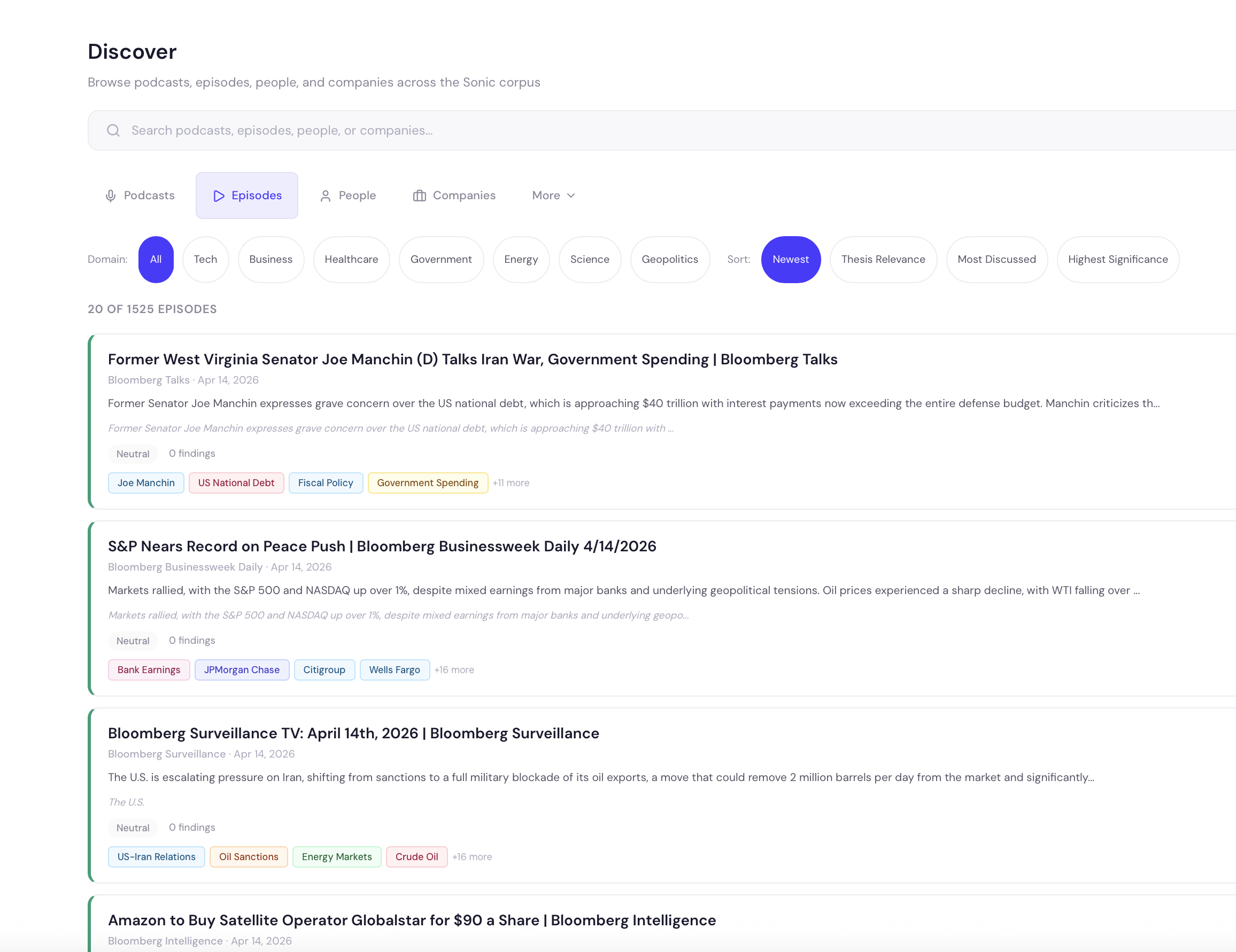Click "Bloomberg Surveillance · Apr 14, 2026" text
The image size is (1236, 952).
pyautogui.click(x=202, y=754)
